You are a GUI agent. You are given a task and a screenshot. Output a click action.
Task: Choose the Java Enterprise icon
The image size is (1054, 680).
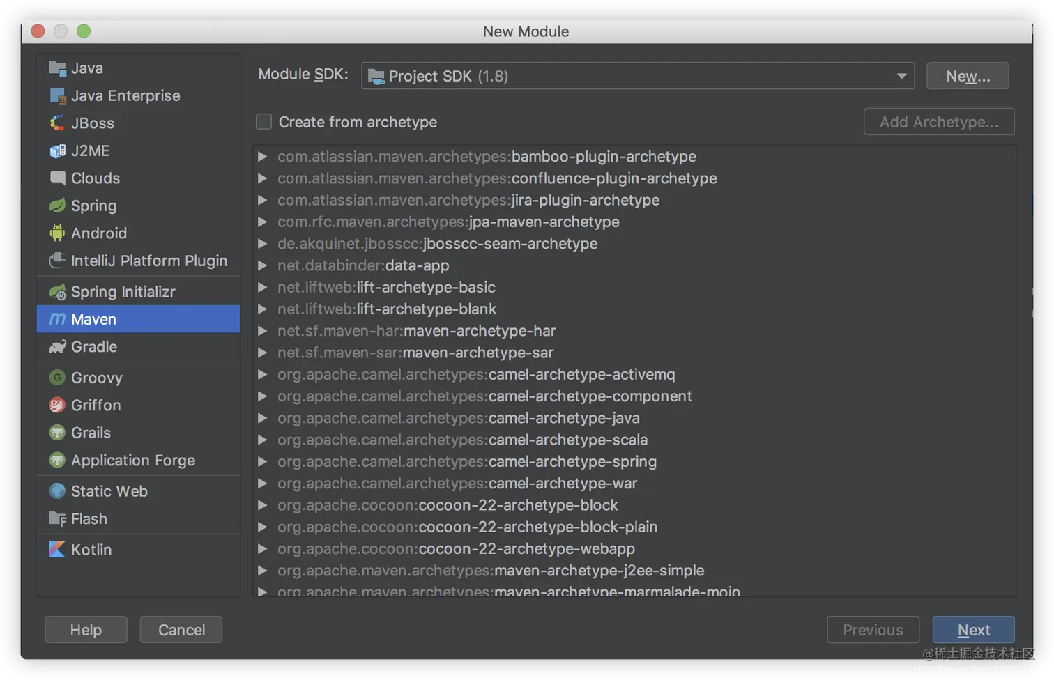tap(57, 95)
